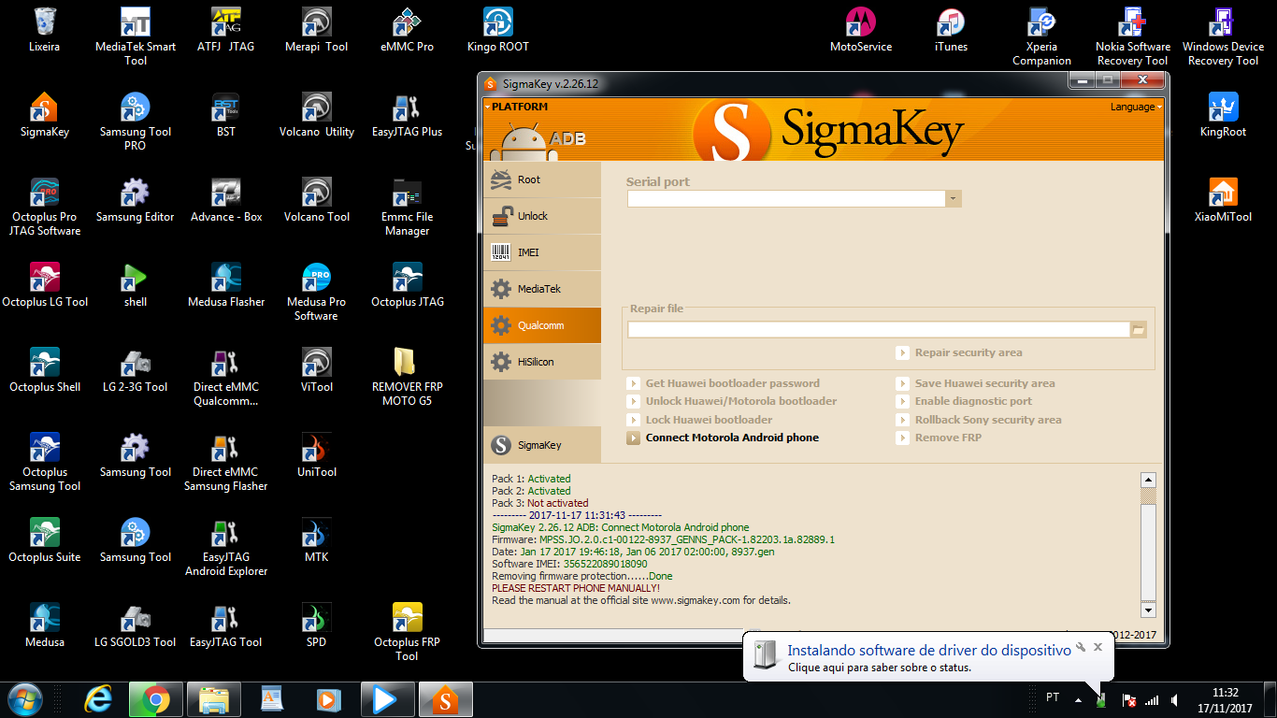Select REMOVER FRP MOTO G5 folder
1277x718 pixels.
(407, 376)
